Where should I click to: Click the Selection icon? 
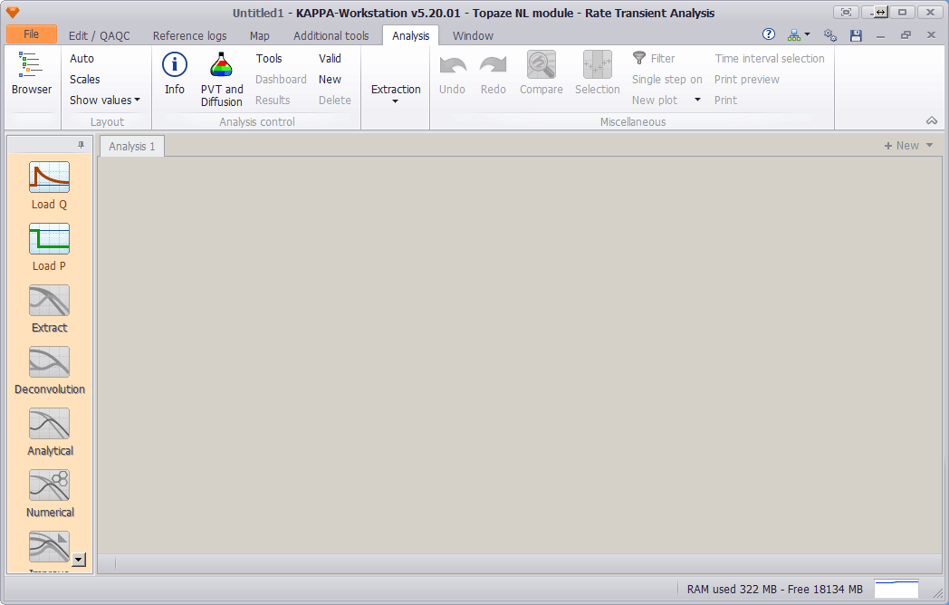598,64
